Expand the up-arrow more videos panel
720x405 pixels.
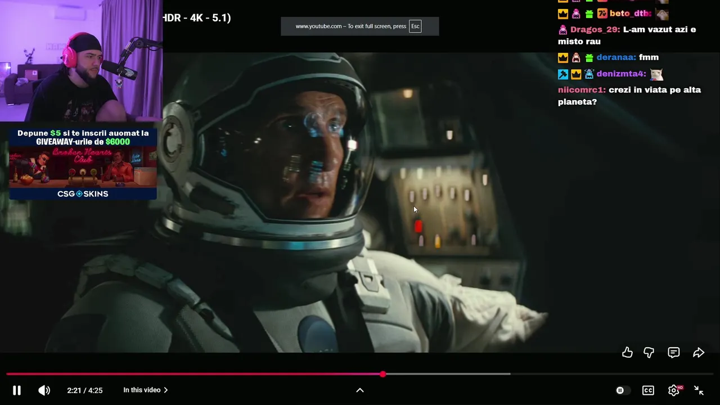[360, 390]
